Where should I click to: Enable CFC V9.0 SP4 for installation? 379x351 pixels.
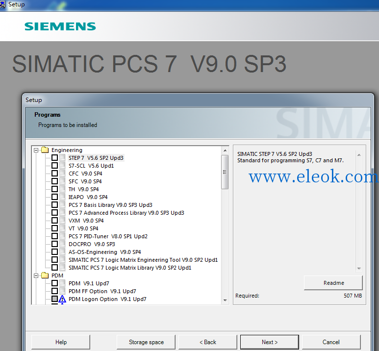coord(54,174)
